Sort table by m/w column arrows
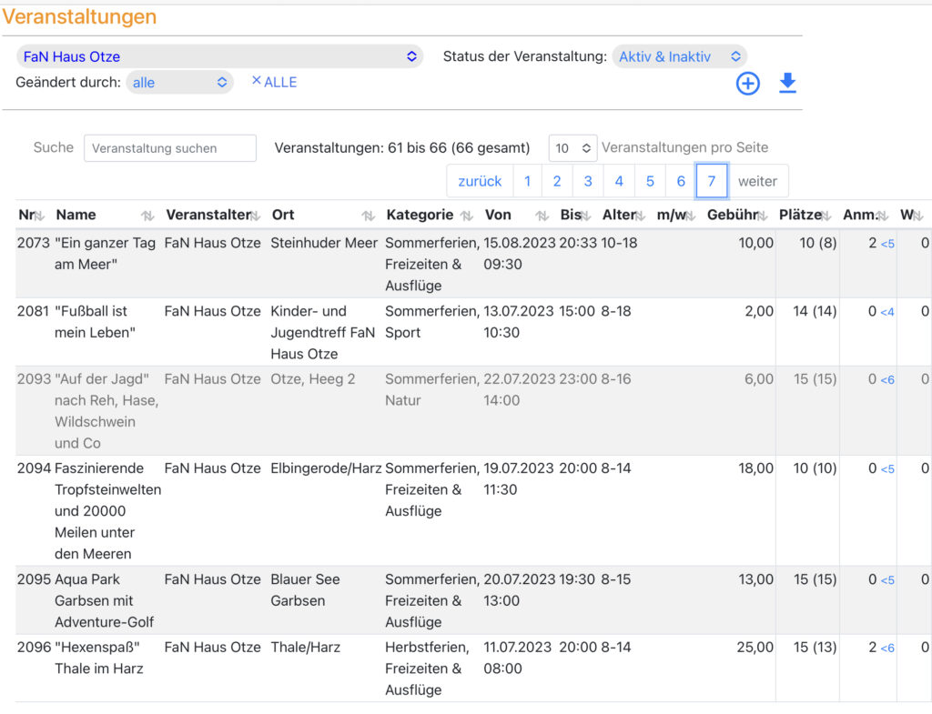Viewport: 932px width, 714px height. tap(690, 216)
